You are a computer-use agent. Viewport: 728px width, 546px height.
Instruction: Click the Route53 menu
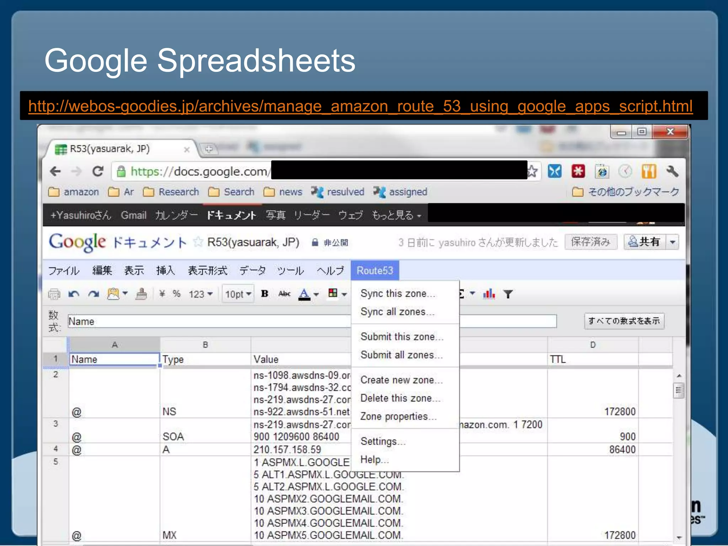pyautogui.click(x=375, y=271)
